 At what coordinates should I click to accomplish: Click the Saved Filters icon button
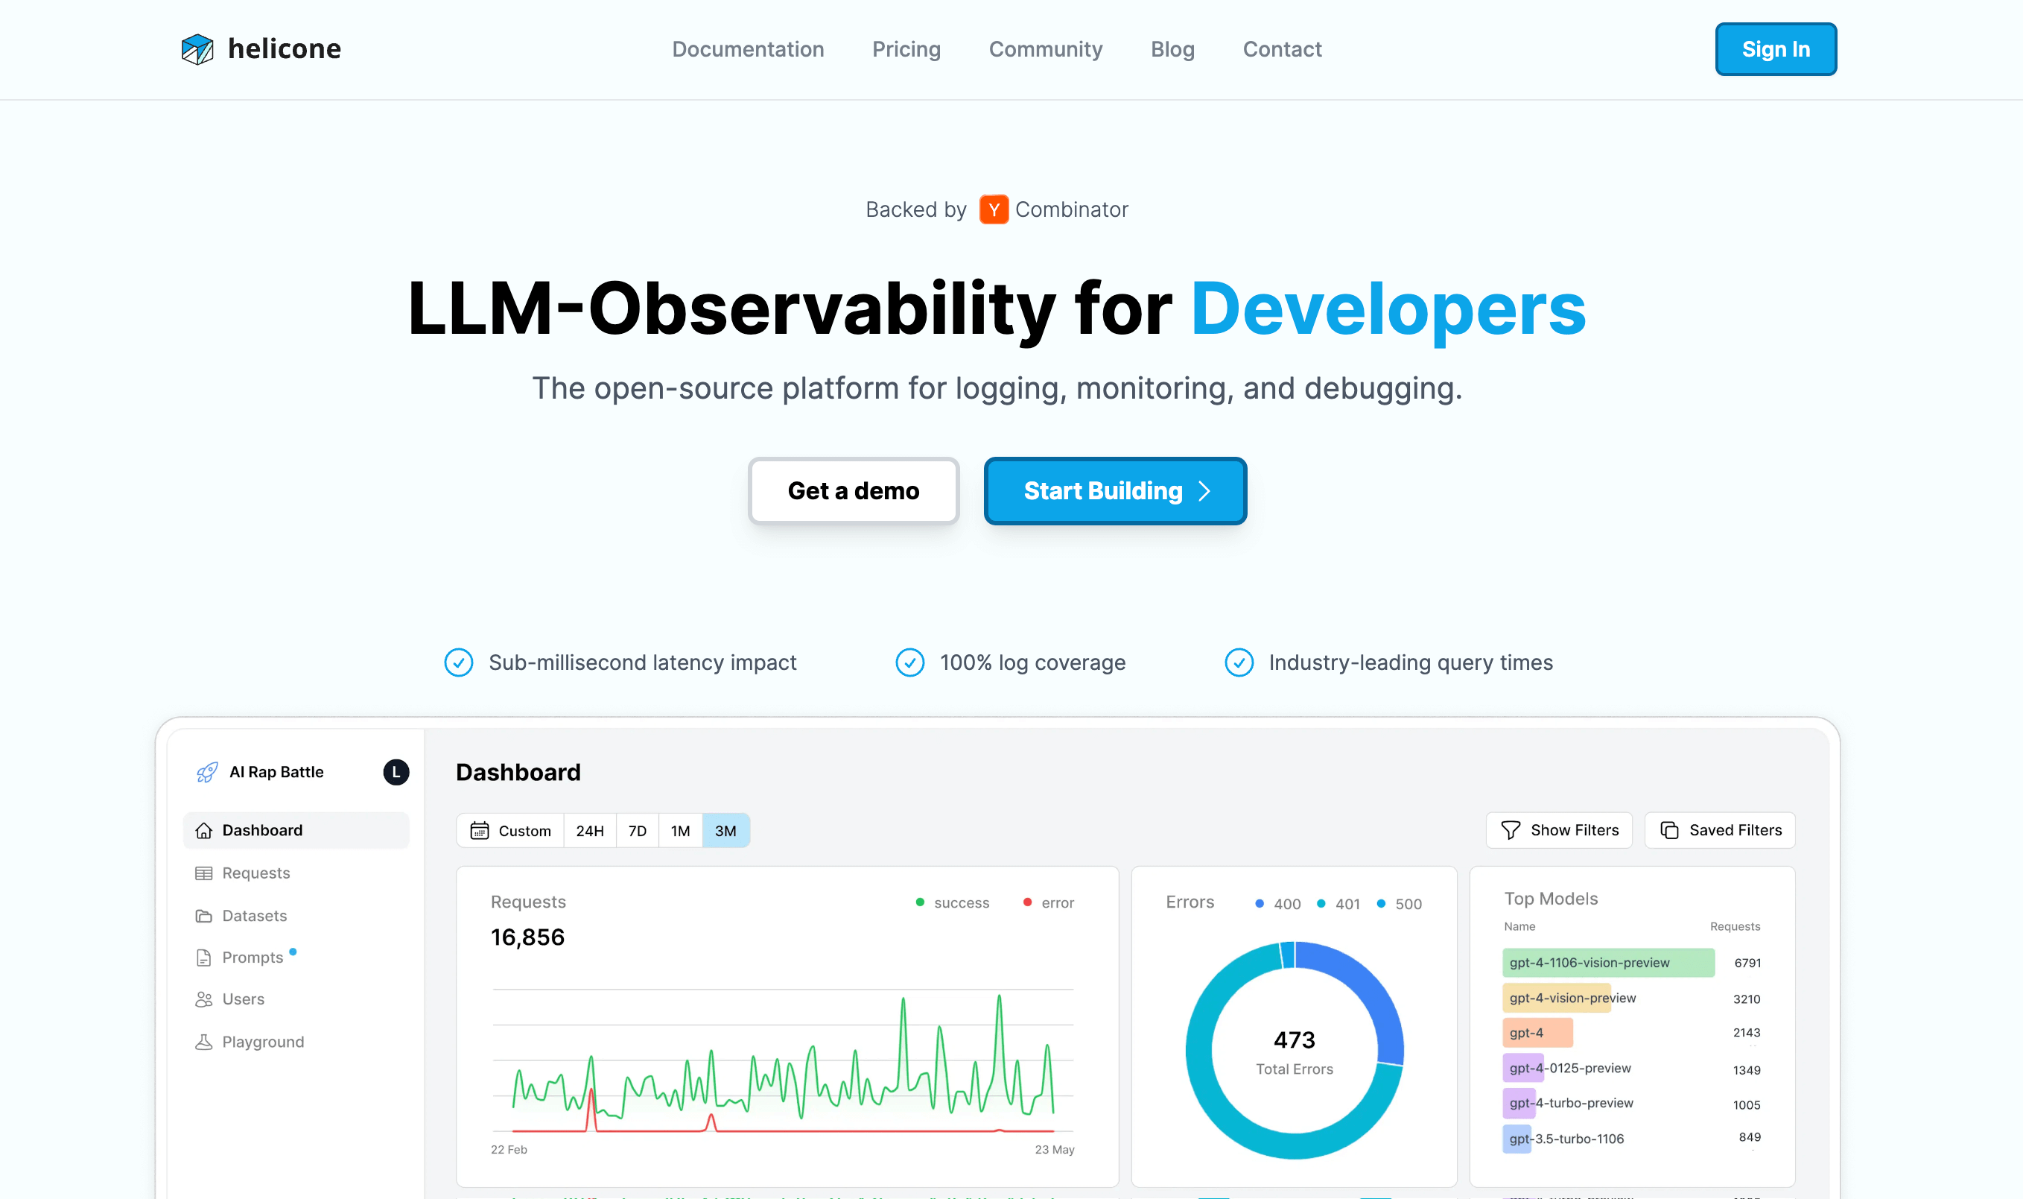(x=1669, y=829)
